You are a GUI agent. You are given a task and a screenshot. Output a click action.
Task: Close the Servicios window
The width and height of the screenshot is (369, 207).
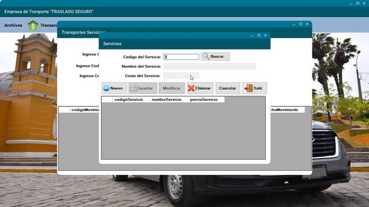pyautogui.click(x=265, y=35)
